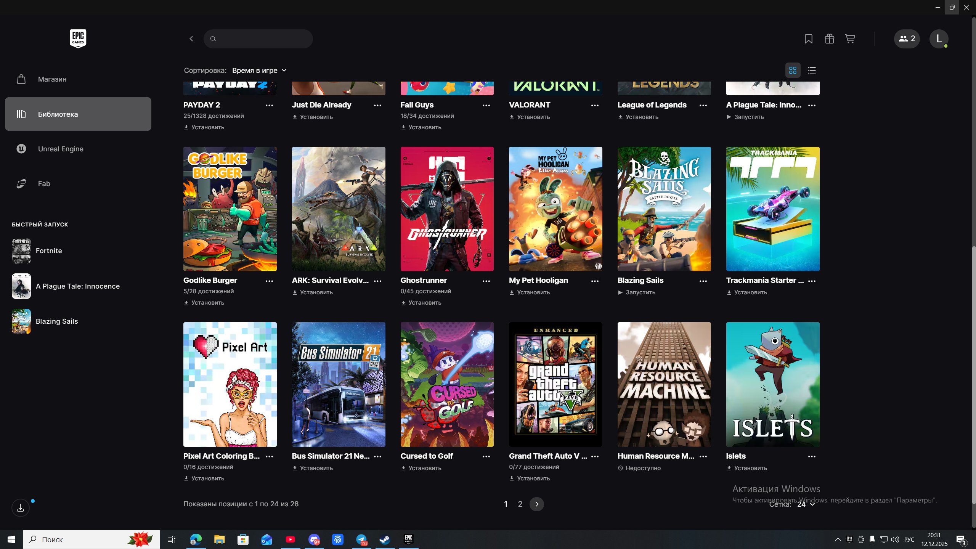Open the downloads manager at bottom left
Image resolution: width=976 pixels, height=549 pixels.
(20, 507)
